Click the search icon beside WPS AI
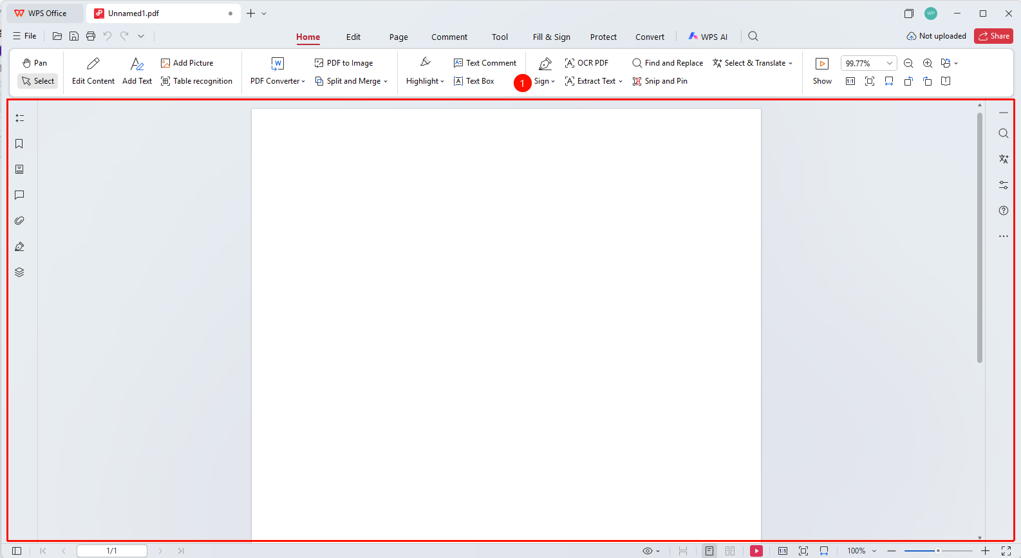This screenshot has width=1021, height=558. point(753,36)
